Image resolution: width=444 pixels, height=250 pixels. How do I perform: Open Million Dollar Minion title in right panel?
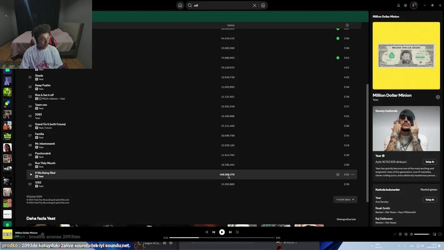point(392,95)
